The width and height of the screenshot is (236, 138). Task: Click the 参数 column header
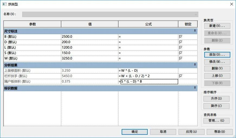click(32, 24)
